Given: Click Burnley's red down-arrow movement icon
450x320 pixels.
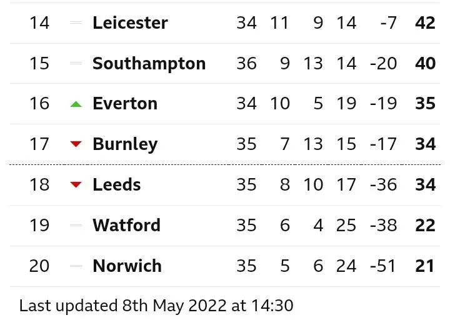Looking at the screenshot, I should 76,144.
